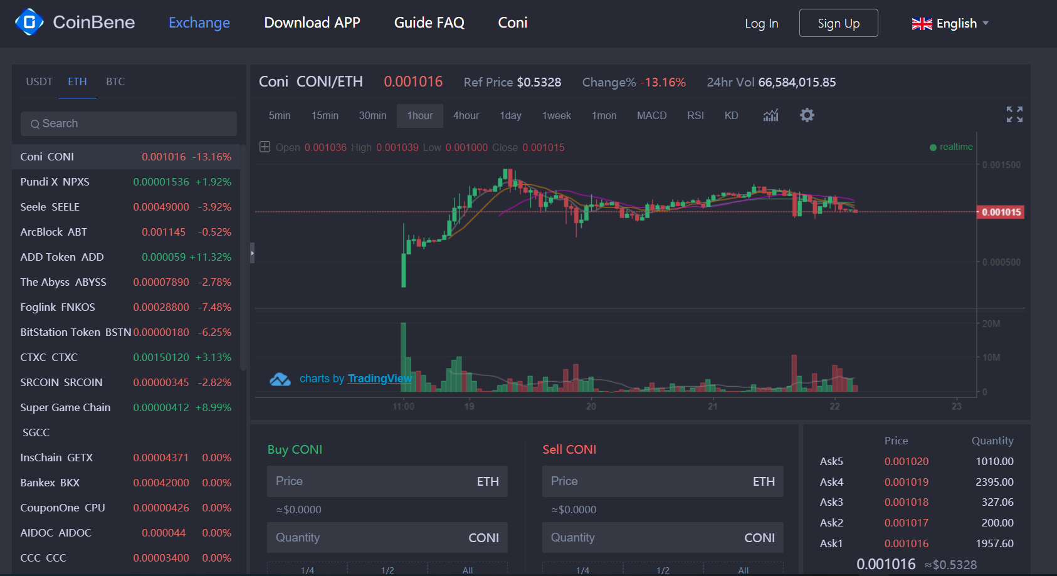Click the realtime status indicator
The image size is (1057, 576).
[951, 147]
